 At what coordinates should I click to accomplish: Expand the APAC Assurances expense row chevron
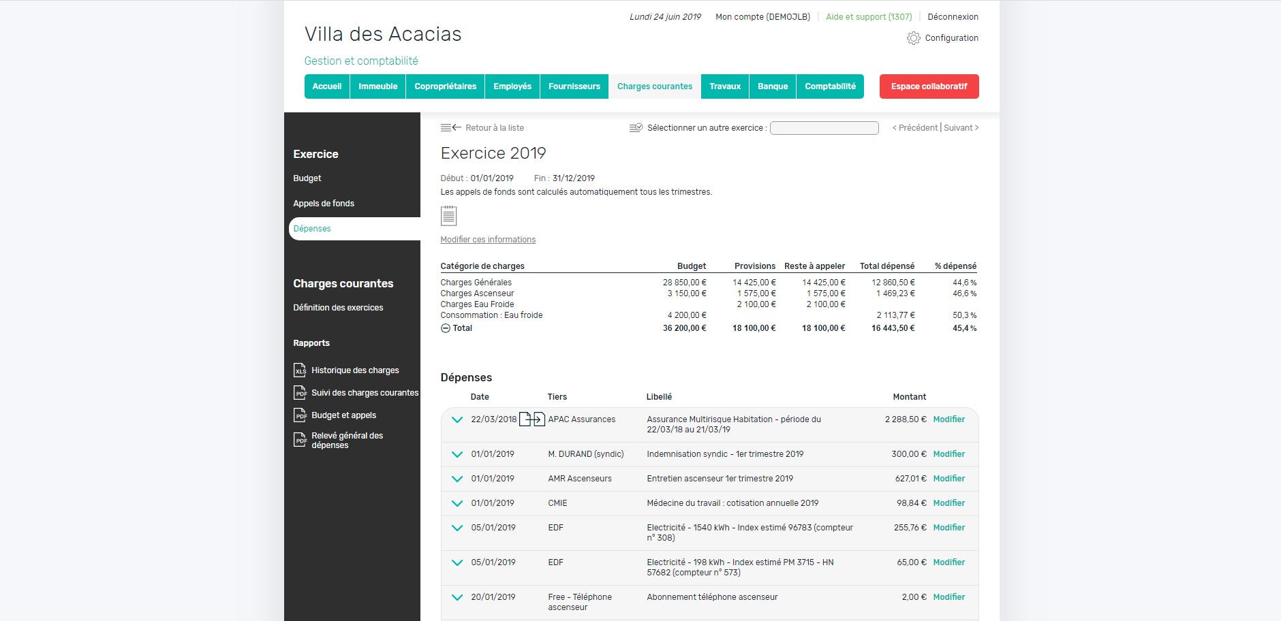click(457, 419)
